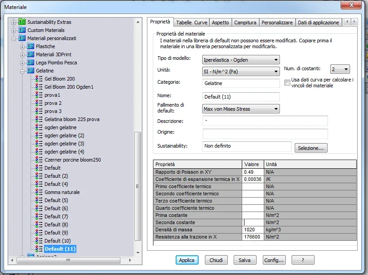Click the ogden gelatine (3) material icon
368x275 pixels.
click(x=39, y=144)
